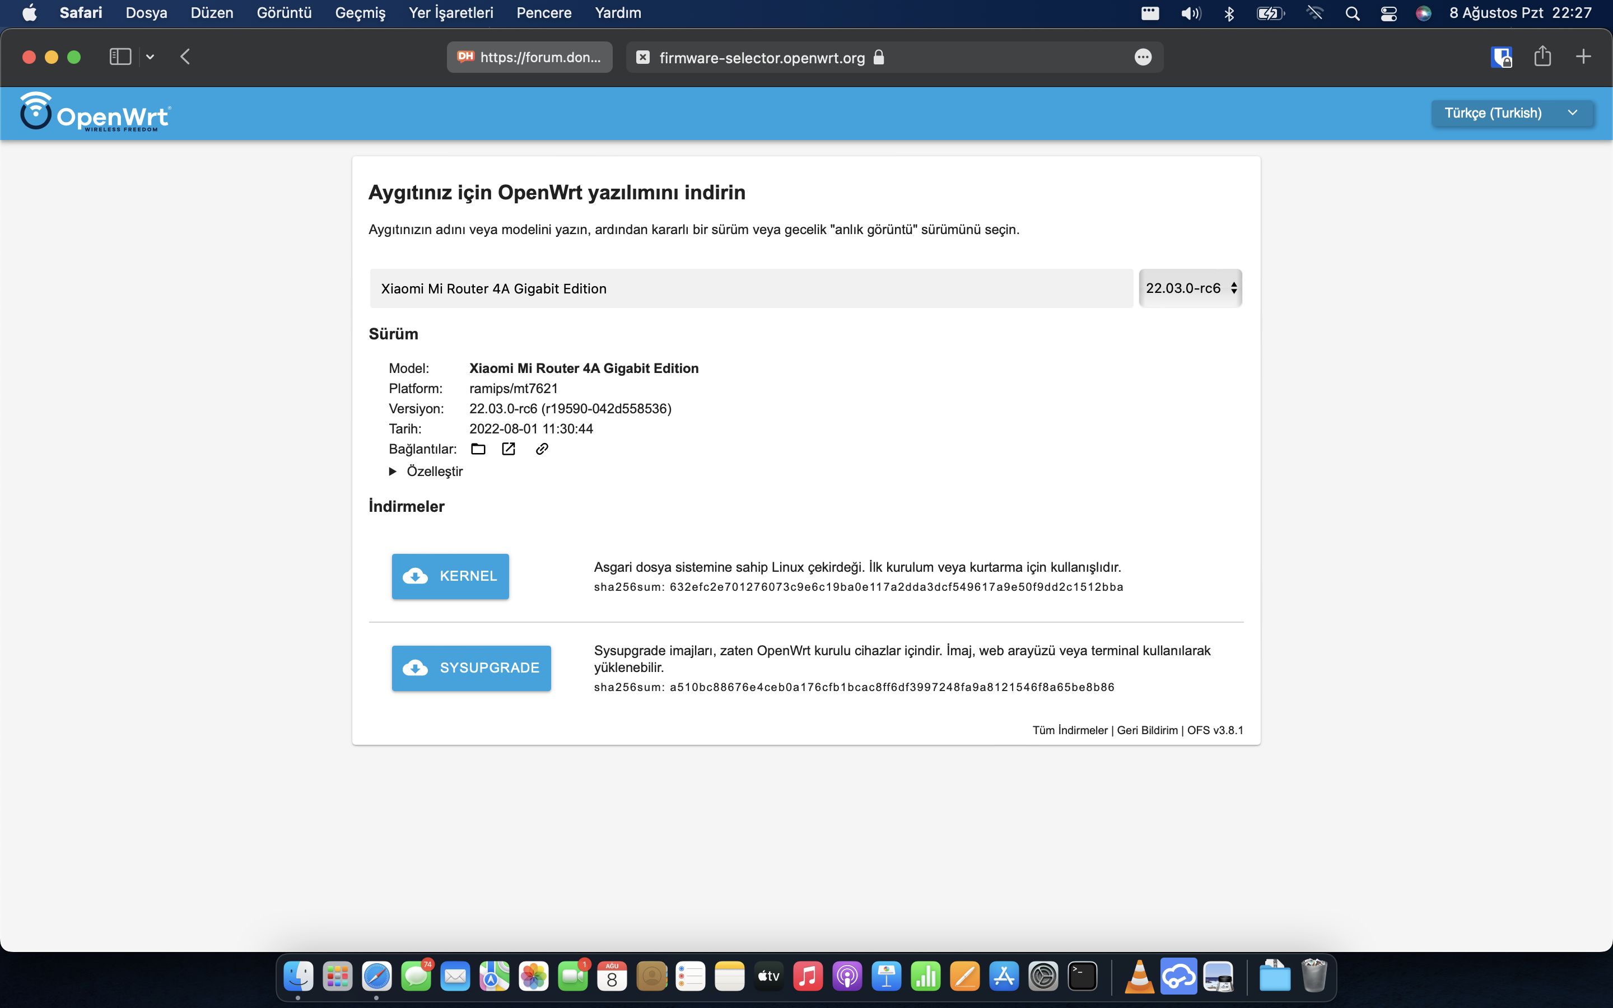Click the padlock icon in the address bar

pos(879,57)
